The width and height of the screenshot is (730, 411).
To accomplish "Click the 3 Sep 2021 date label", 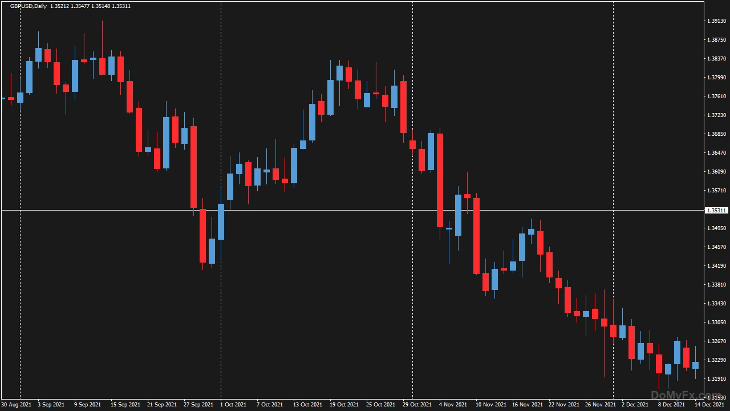I will (x=51, y=405).
